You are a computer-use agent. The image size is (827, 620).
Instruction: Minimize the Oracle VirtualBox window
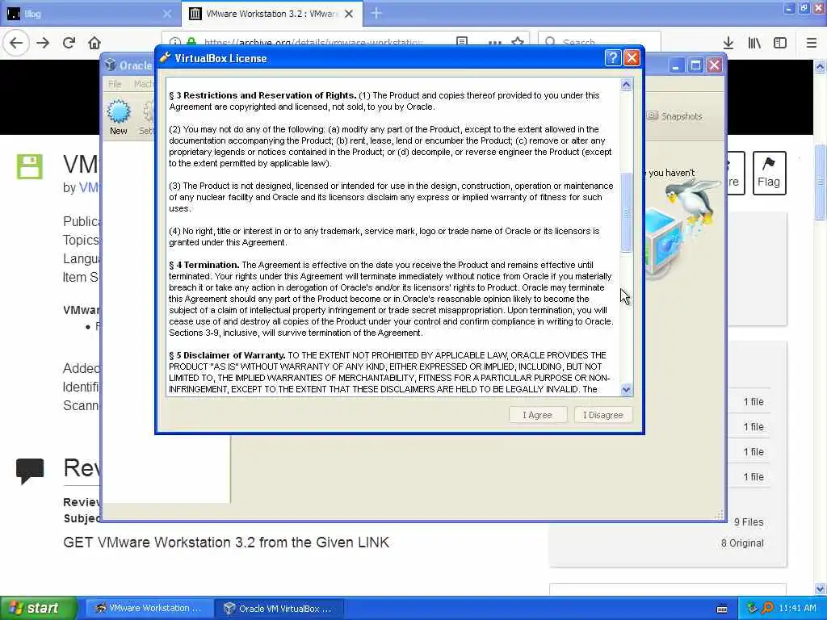[676, 65]
